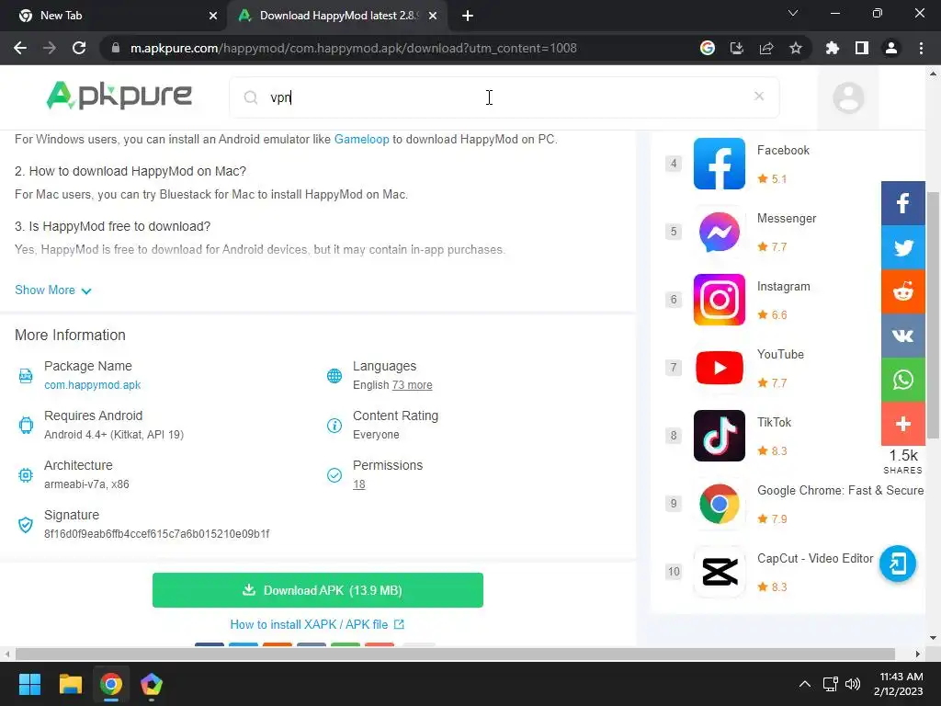Follow the Gameloop link
This screenshot has height=706, width=941.
tap(361, 140)
